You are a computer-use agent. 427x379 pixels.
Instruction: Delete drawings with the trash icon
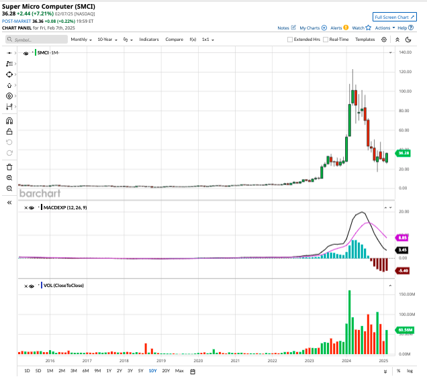pyautogui.click(x=9, y=167)
